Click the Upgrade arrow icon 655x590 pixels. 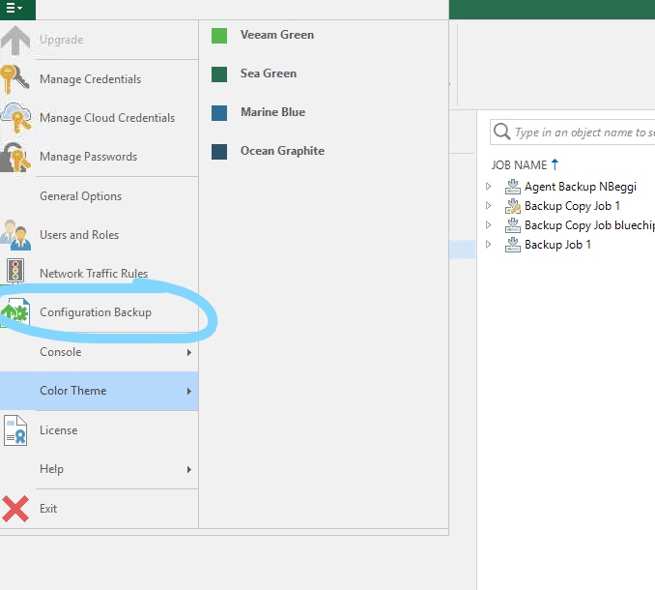click(15, 41)
